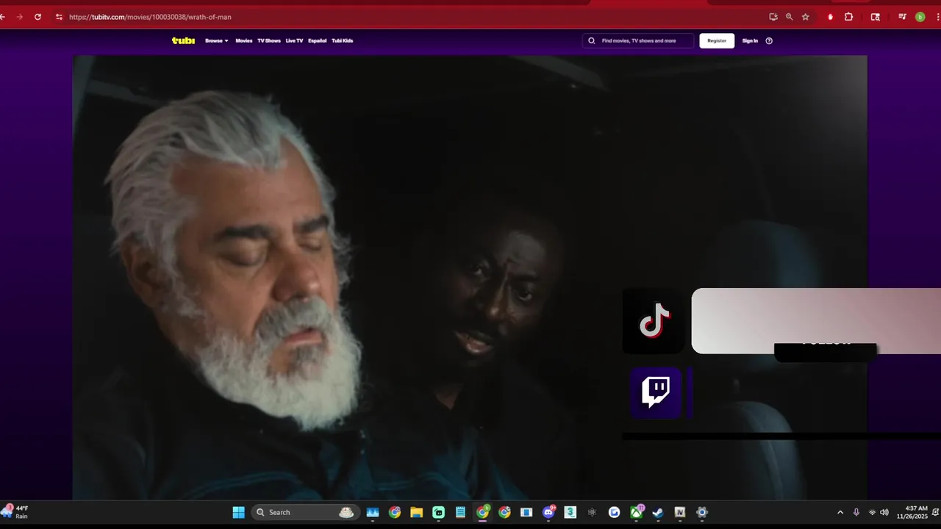
Task: Open the green browser profile avatar
Action: [x=920, y=17]
